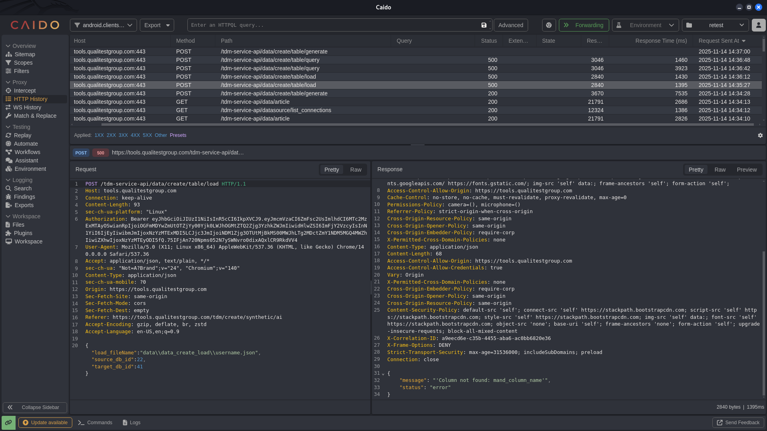767x431 pixels.
Task: Click the green link status icon
Action: [x=8, y=423]
